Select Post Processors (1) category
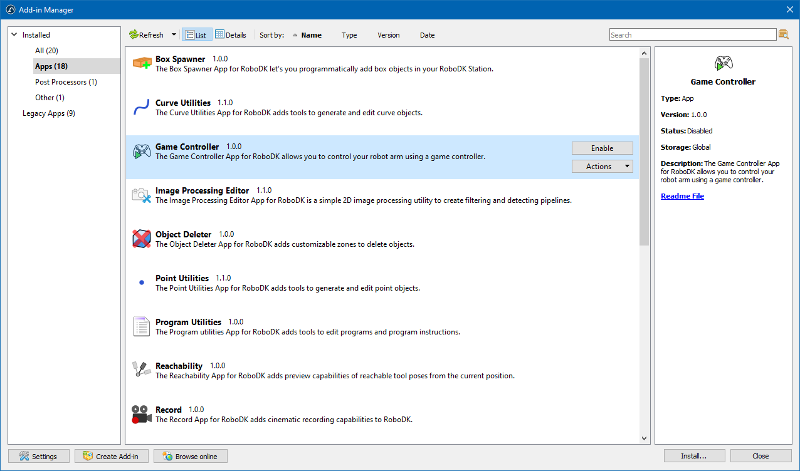Viewport: 800px width, 471px height. (66, 82)
